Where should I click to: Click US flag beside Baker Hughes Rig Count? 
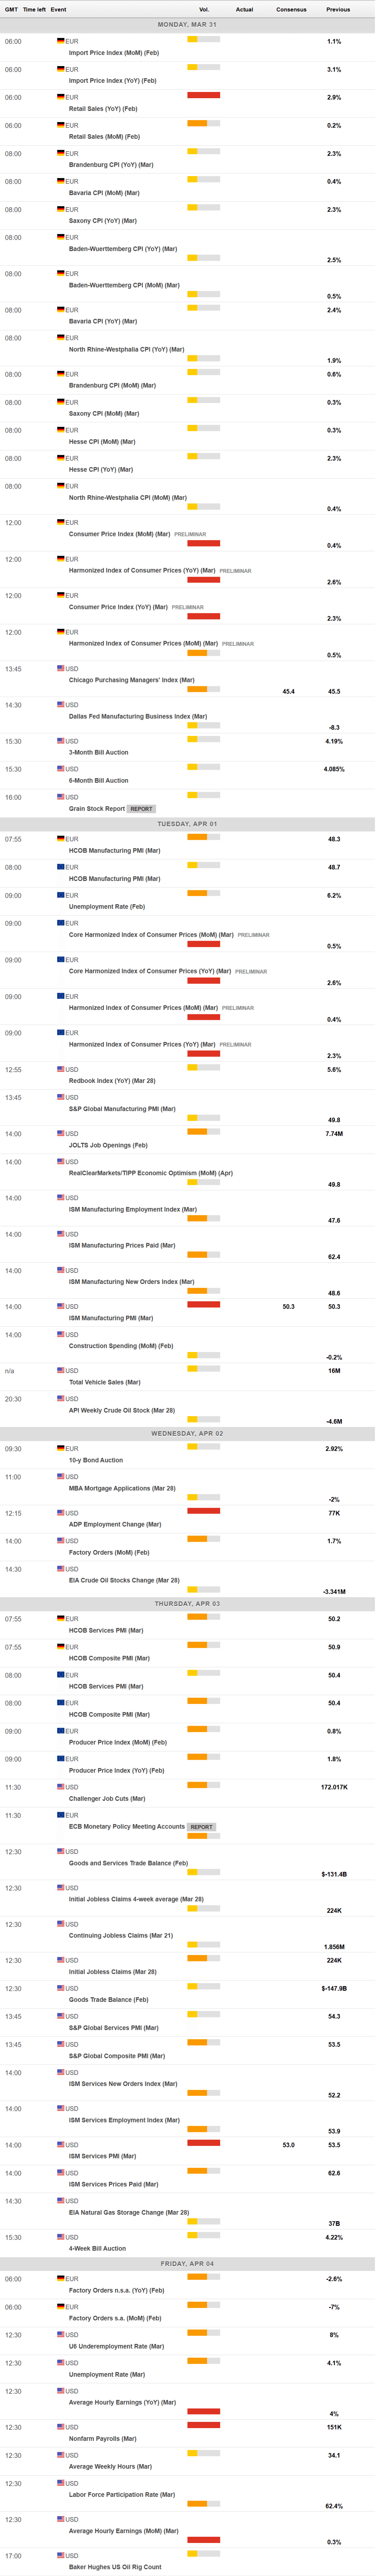(x=61, y=2555)
